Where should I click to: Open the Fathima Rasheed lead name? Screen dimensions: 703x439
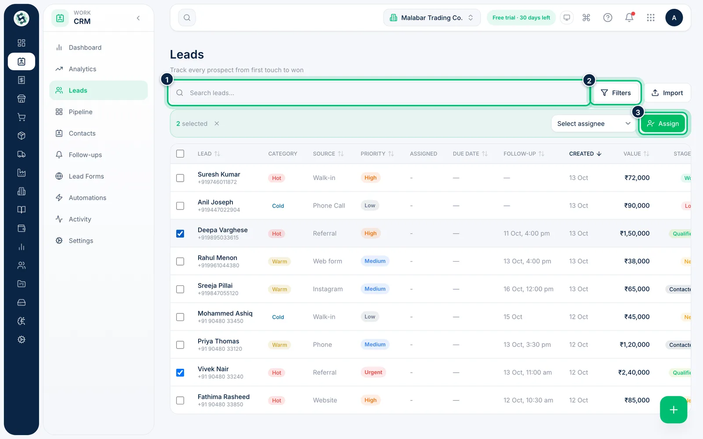coord(224,397)
